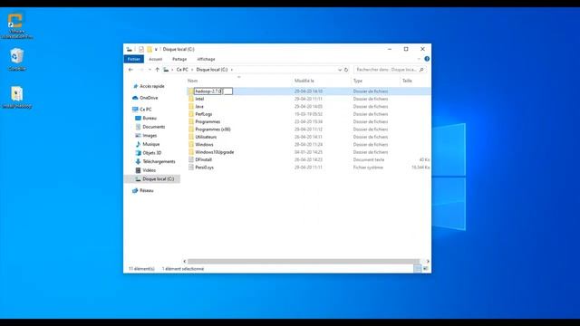Open the address bar history dropdown

(x=340, y=70)
